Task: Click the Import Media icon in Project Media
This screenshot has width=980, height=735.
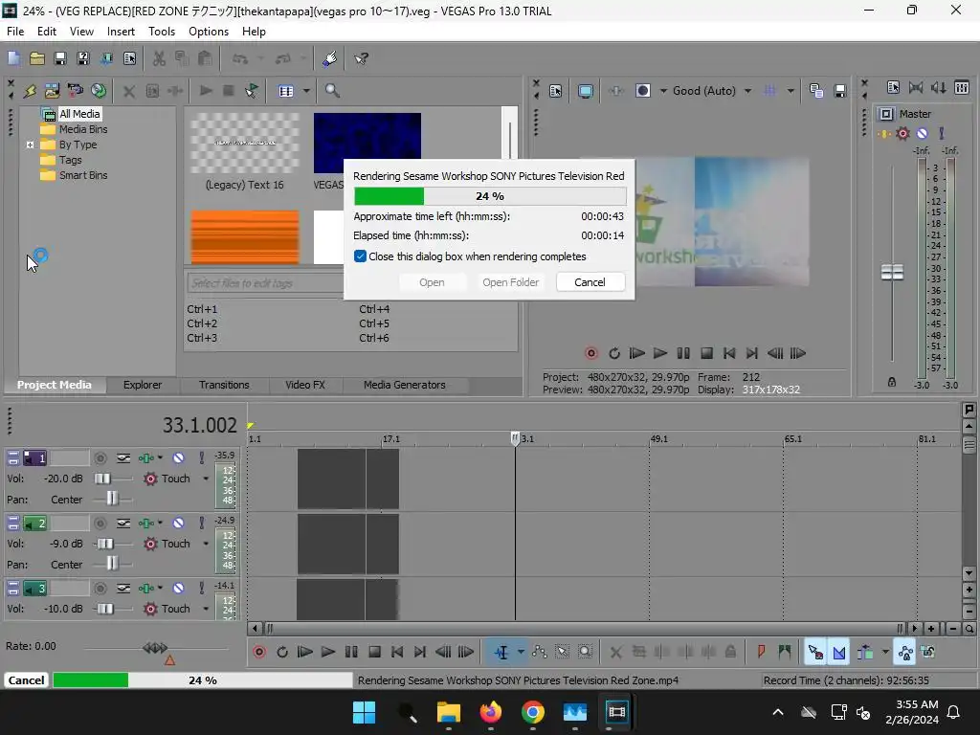Action: click(x=52, y=91)
